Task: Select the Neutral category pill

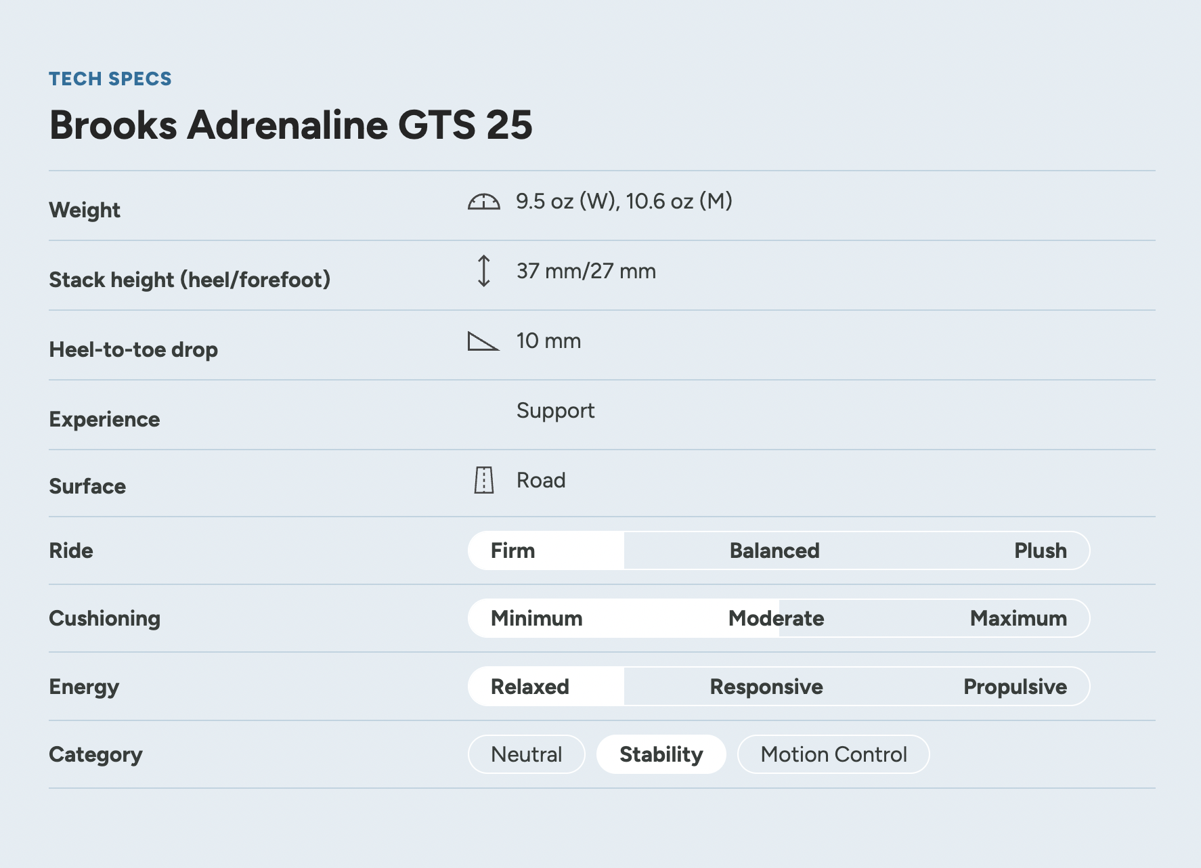Action: [x=526, y=754]
